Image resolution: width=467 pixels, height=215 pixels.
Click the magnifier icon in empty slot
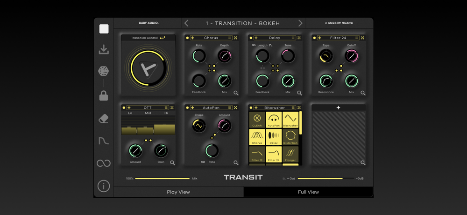point(363,163)
